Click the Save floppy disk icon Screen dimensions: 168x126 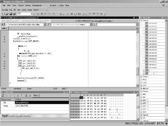(x=11, y=14)
